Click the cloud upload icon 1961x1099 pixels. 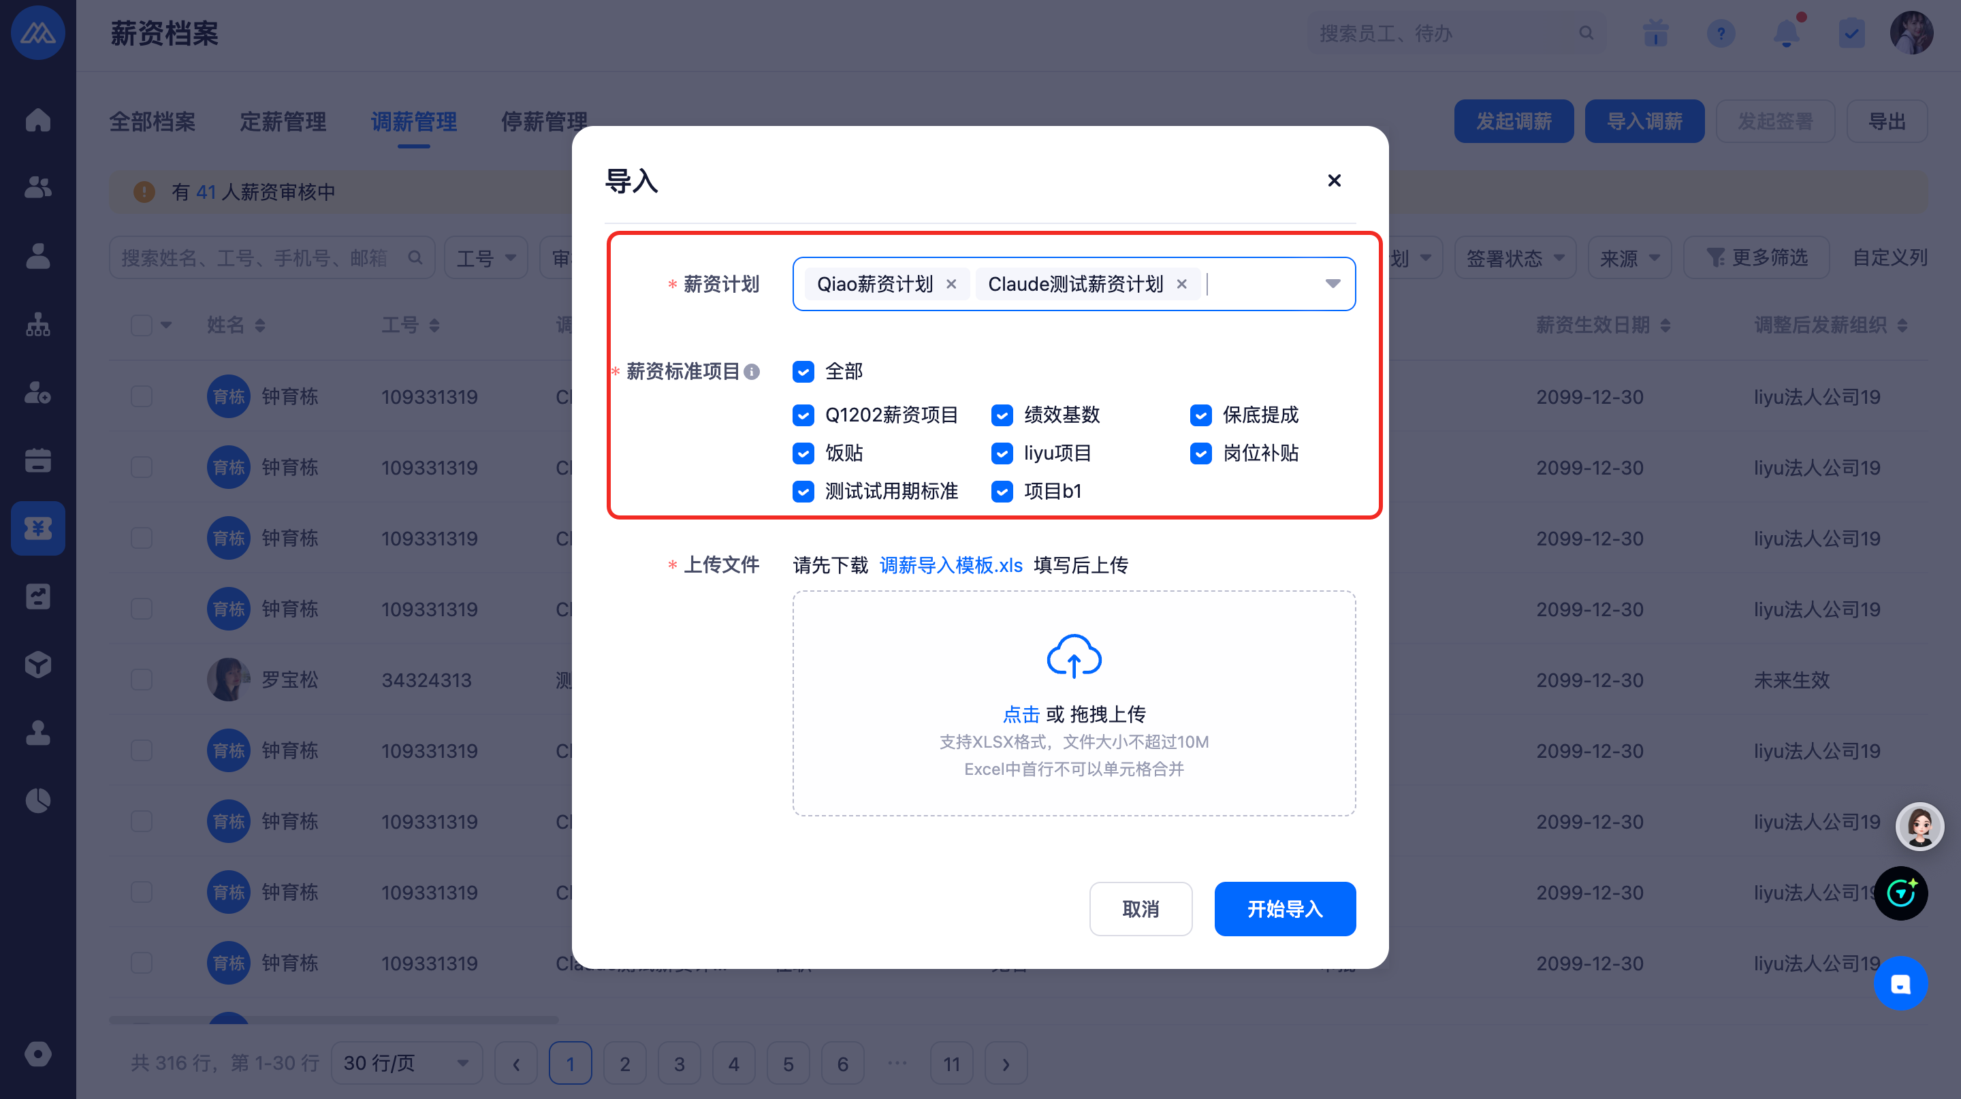tap(1073, 656)
